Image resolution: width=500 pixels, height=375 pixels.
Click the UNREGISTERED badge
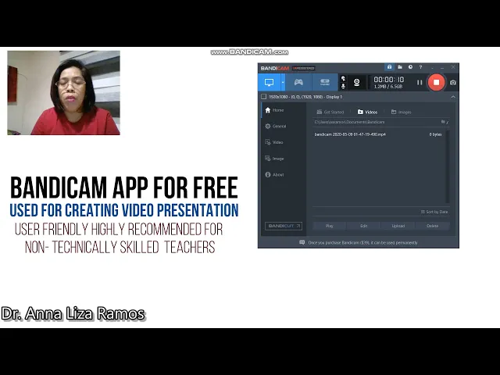coord(304,68)
